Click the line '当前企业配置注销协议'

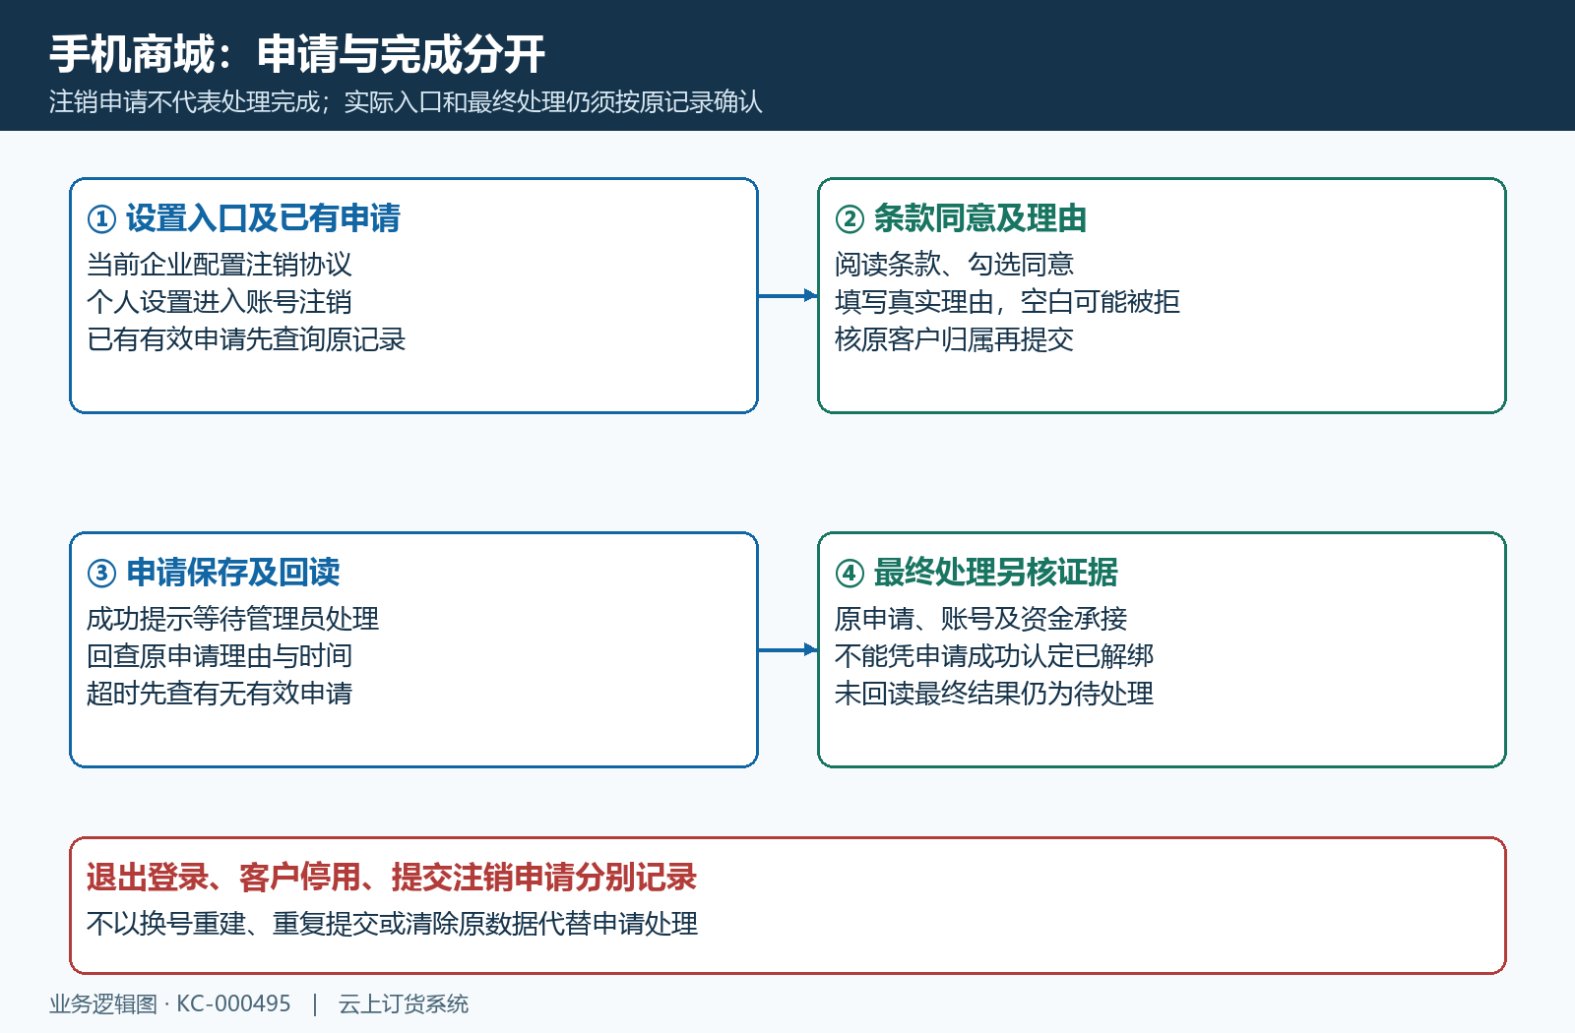(x=220, y=265)
